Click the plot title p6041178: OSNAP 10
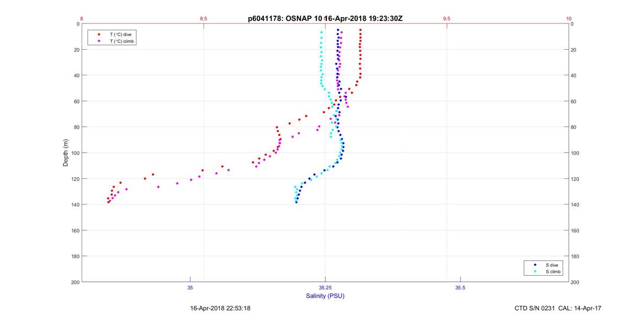 point(285,18)
